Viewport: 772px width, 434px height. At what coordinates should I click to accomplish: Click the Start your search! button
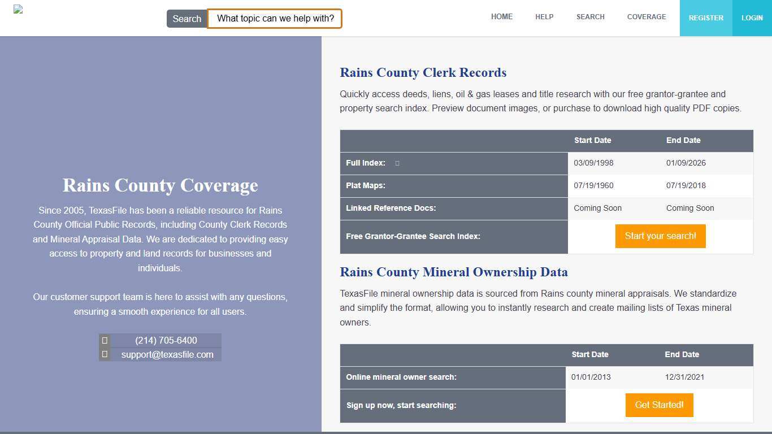coord(660,236)
